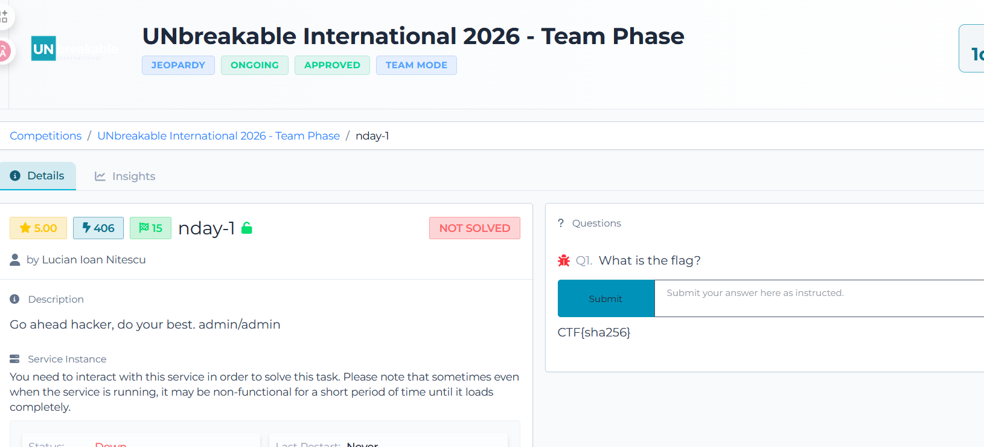Screen dimensions: 984x447
Task: Click the author person icon
Action: pyautogui.click(x=15, y=260)
